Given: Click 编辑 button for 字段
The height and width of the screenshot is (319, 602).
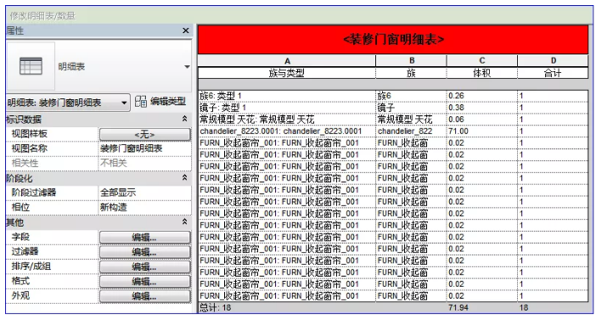Looking at the screenshot, I should (x=144, y=238).
